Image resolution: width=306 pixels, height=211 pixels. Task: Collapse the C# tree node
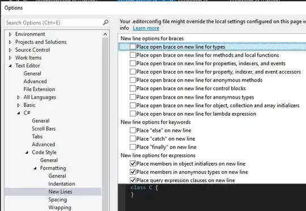pos(18,113)
